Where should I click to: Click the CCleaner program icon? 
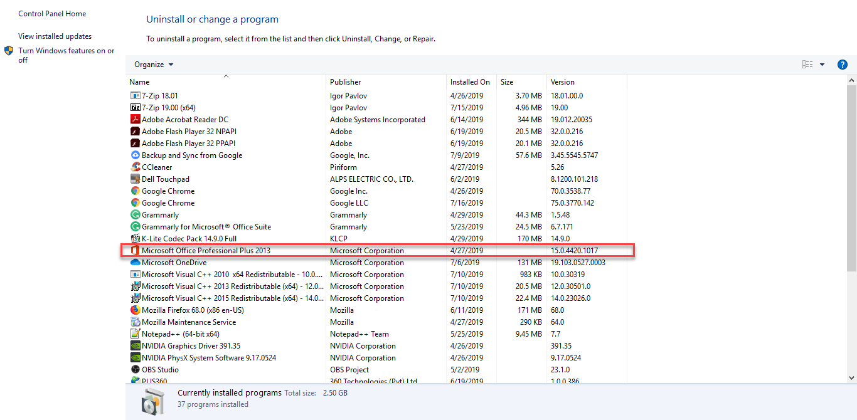(136, 167)
